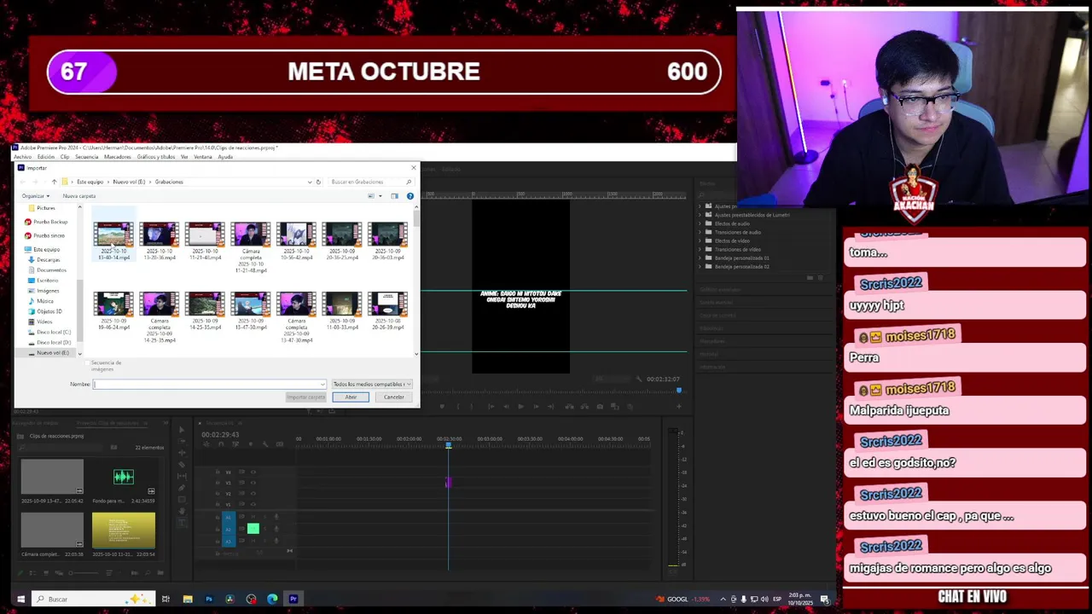The width and height of the screenshot is (1092, 614).
Task: Click the blue help icon in dialog
Action: pyautogui.click(x=409, y=196)
